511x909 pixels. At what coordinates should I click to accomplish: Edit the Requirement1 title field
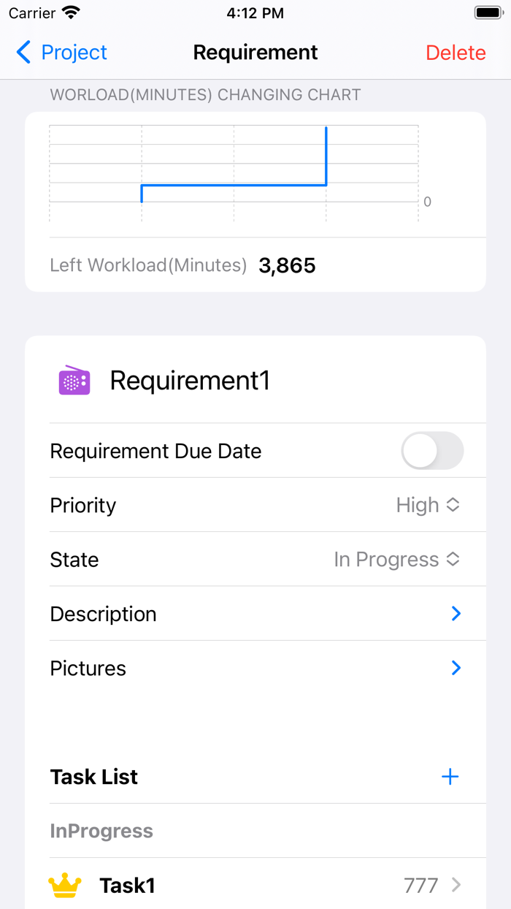click(x=190, y=381)
